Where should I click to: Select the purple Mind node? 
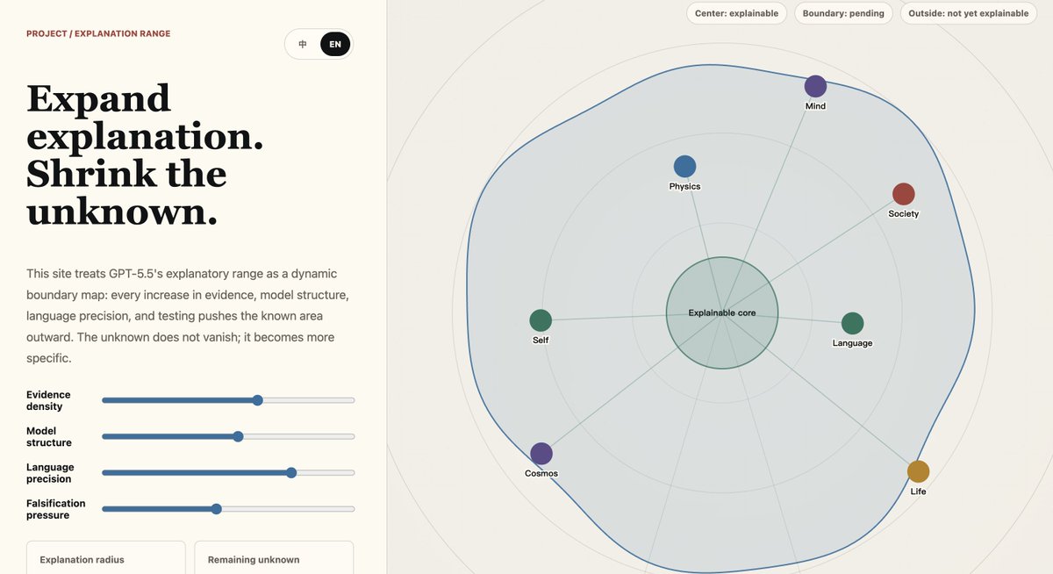point(815,86)
